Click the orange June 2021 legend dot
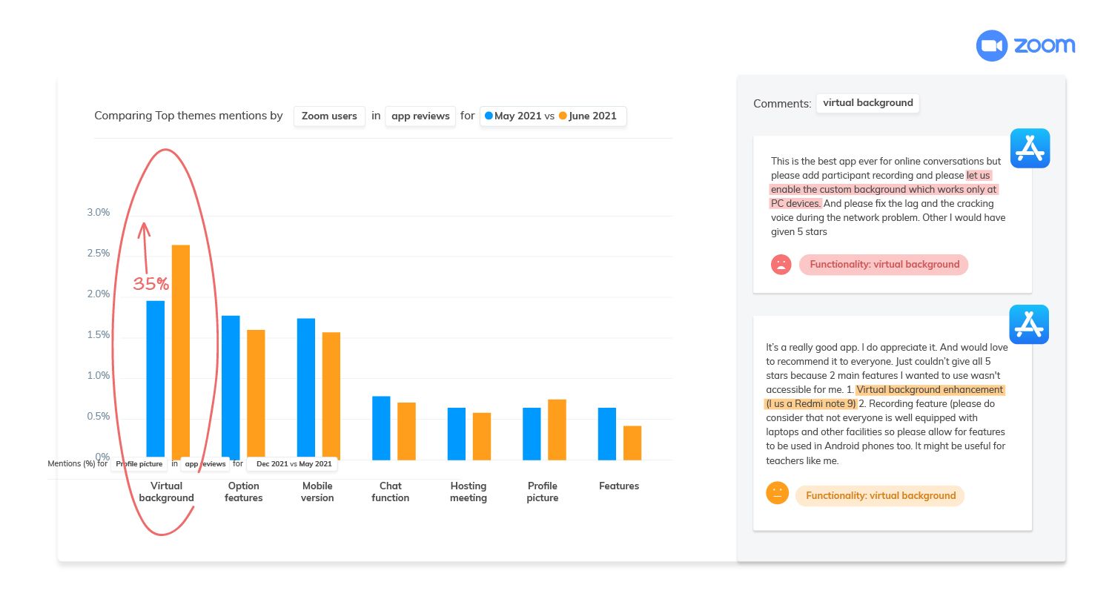The width and height of the screenshot is (1112, 602). point(563,116)
